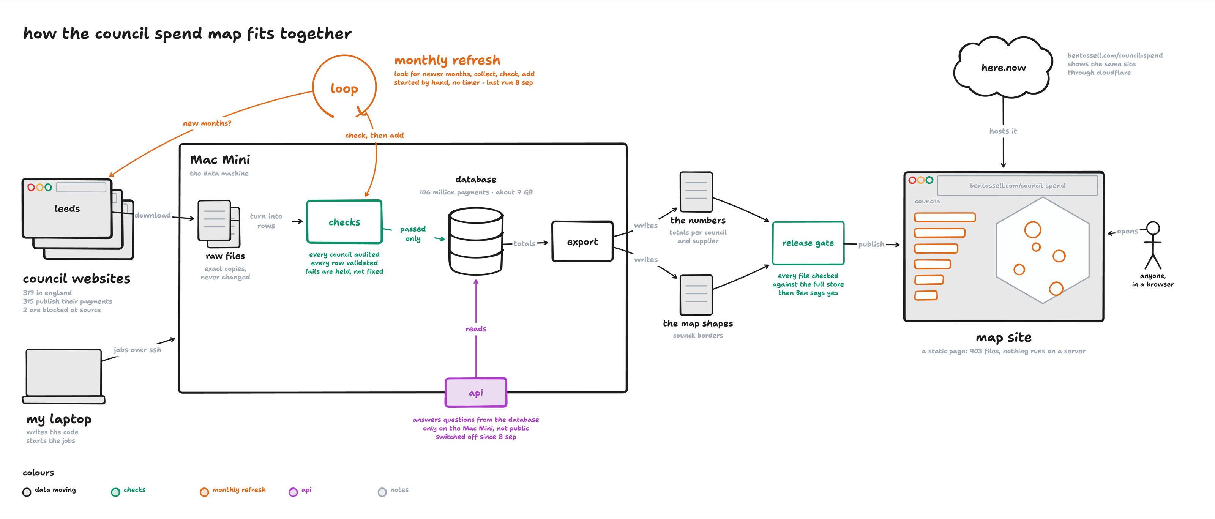Click the 'check, then add' label
Screen dimensions: 1215x519
click(374, 136)
